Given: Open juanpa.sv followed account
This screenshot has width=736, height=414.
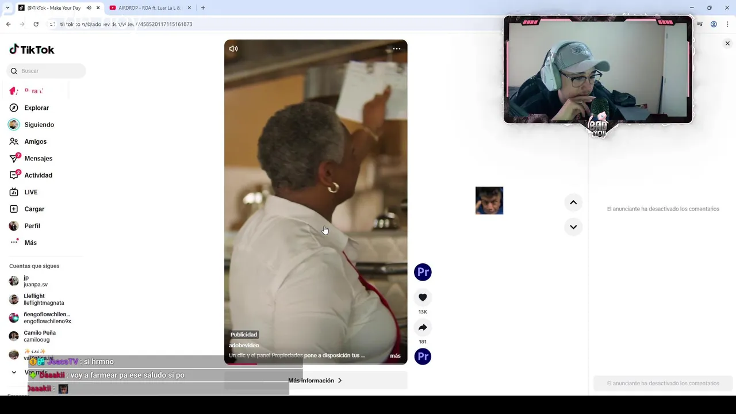Looking at the screenshot, I should pyautogui.click(x=36, y=281).
